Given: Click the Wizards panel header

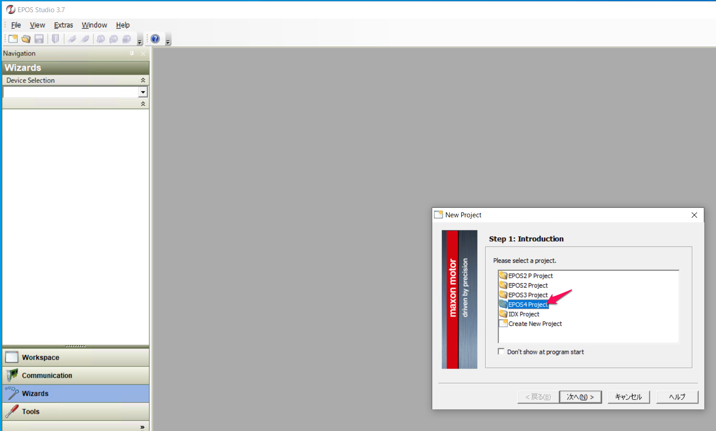Looking at the screenshot, I should point(76,68).
